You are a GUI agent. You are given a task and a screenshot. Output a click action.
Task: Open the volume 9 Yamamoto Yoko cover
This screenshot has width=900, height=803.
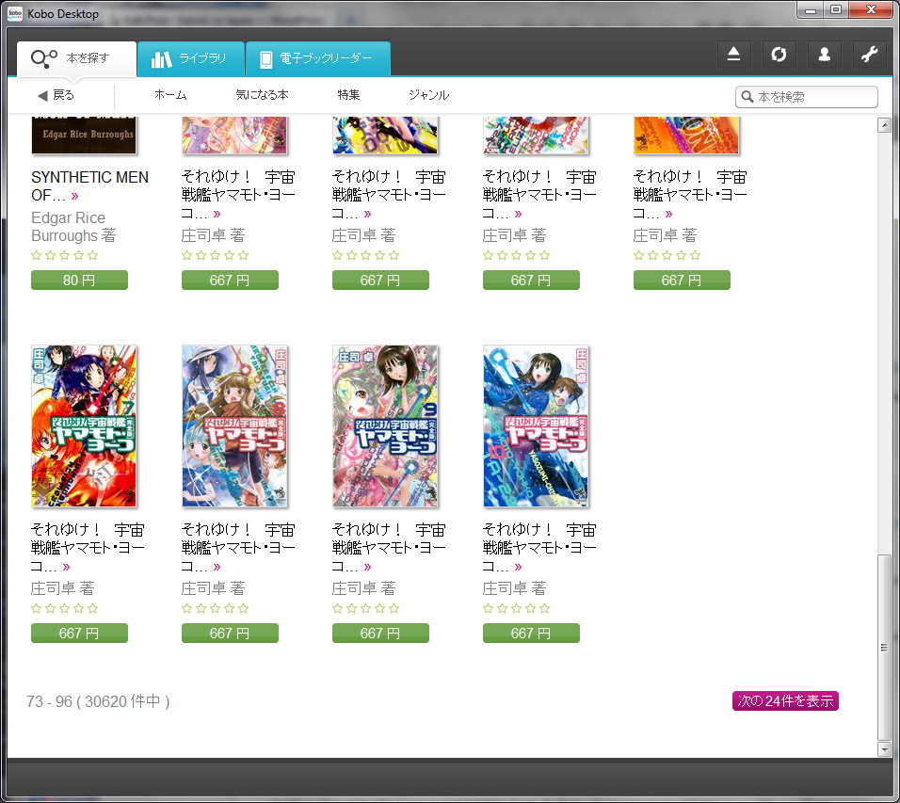[385, 426]
